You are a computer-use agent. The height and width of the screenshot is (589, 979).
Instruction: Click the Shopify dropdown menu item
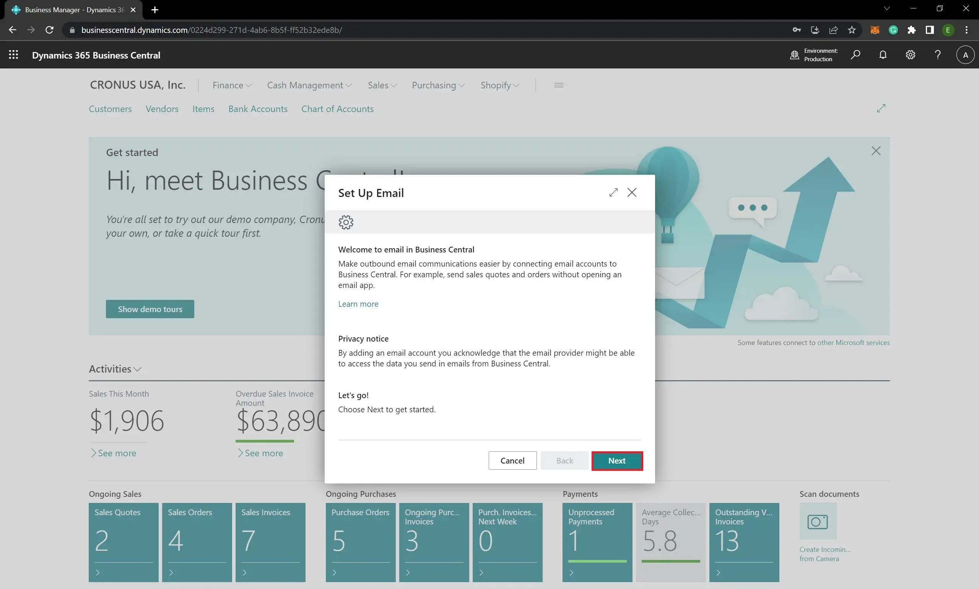[x=499, y=85]
